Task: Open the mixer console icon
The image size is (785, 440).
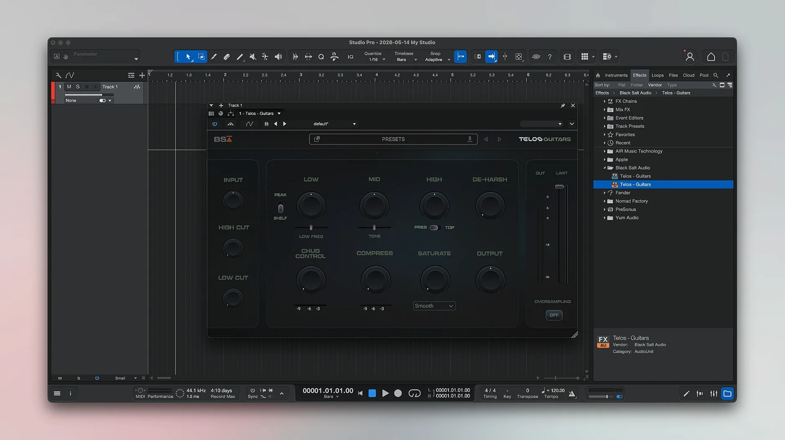Action: coord(714,394)
